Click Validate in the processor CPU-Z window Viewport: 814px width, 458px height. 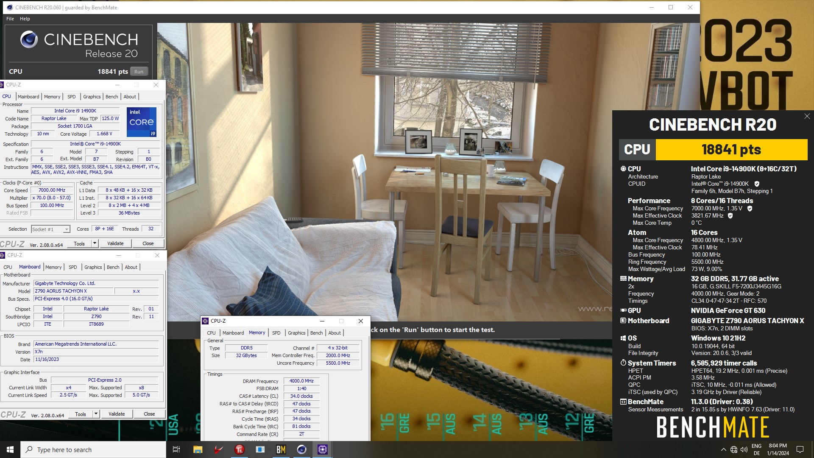click(x=115, y=243)
